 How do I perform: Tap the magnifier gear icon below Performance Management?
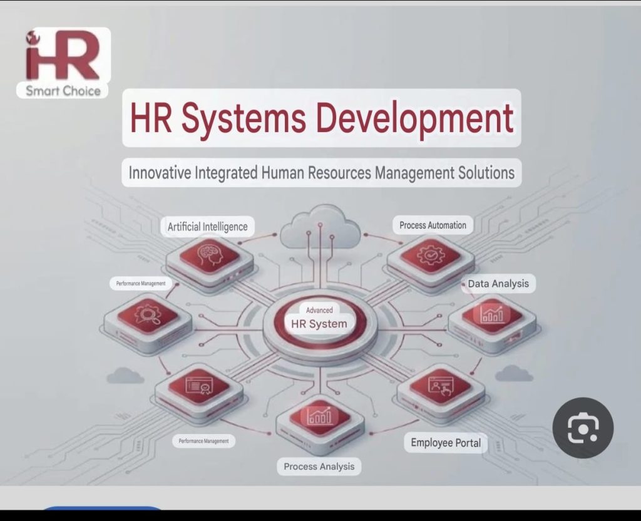pos(148,316)
